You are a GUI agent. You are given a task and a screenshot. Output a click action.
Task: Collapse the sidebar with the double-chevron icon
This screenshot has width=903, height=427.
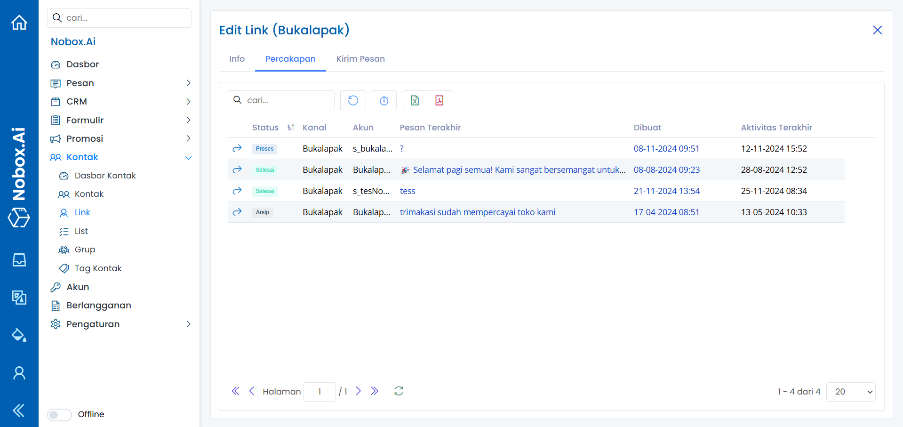point(19,410)
